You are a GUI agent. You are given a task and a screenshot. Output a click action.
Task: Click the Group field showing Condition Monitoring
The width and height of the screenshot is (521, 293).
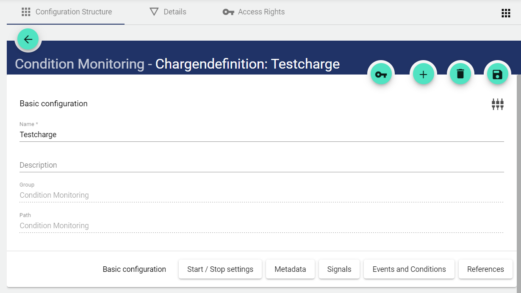pyautogui.click(x=261, y=195)
